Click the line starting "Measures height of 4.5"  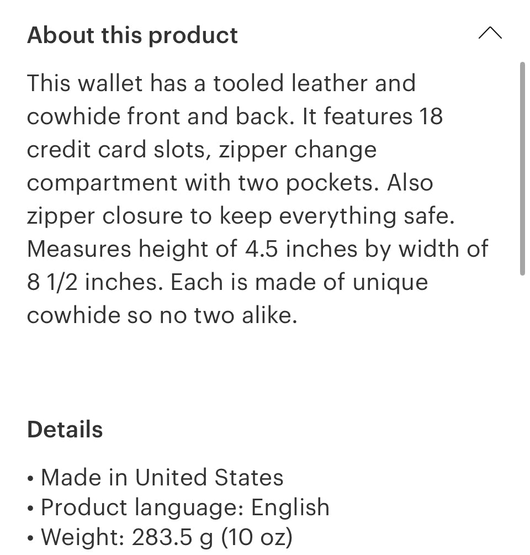pos(257,250)
